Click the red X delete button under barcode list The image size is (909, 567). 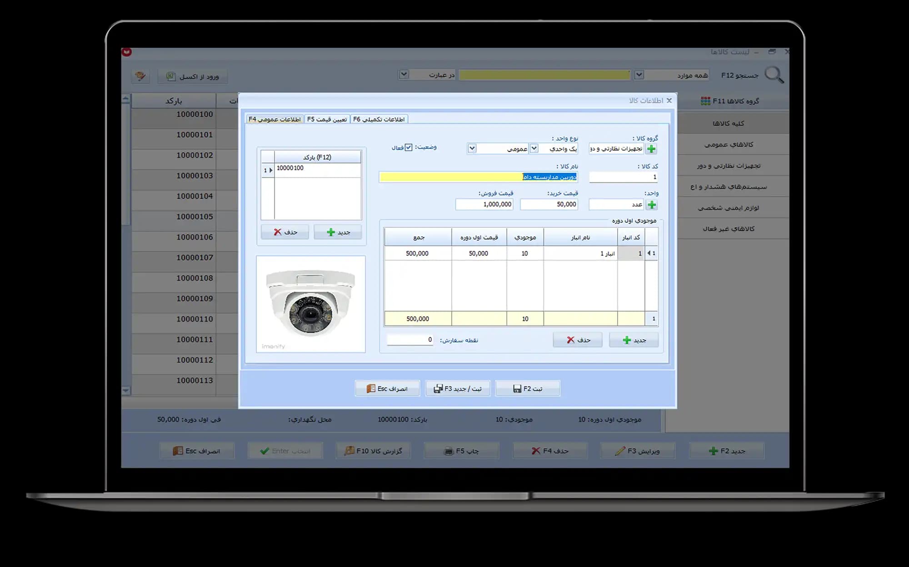285,232
